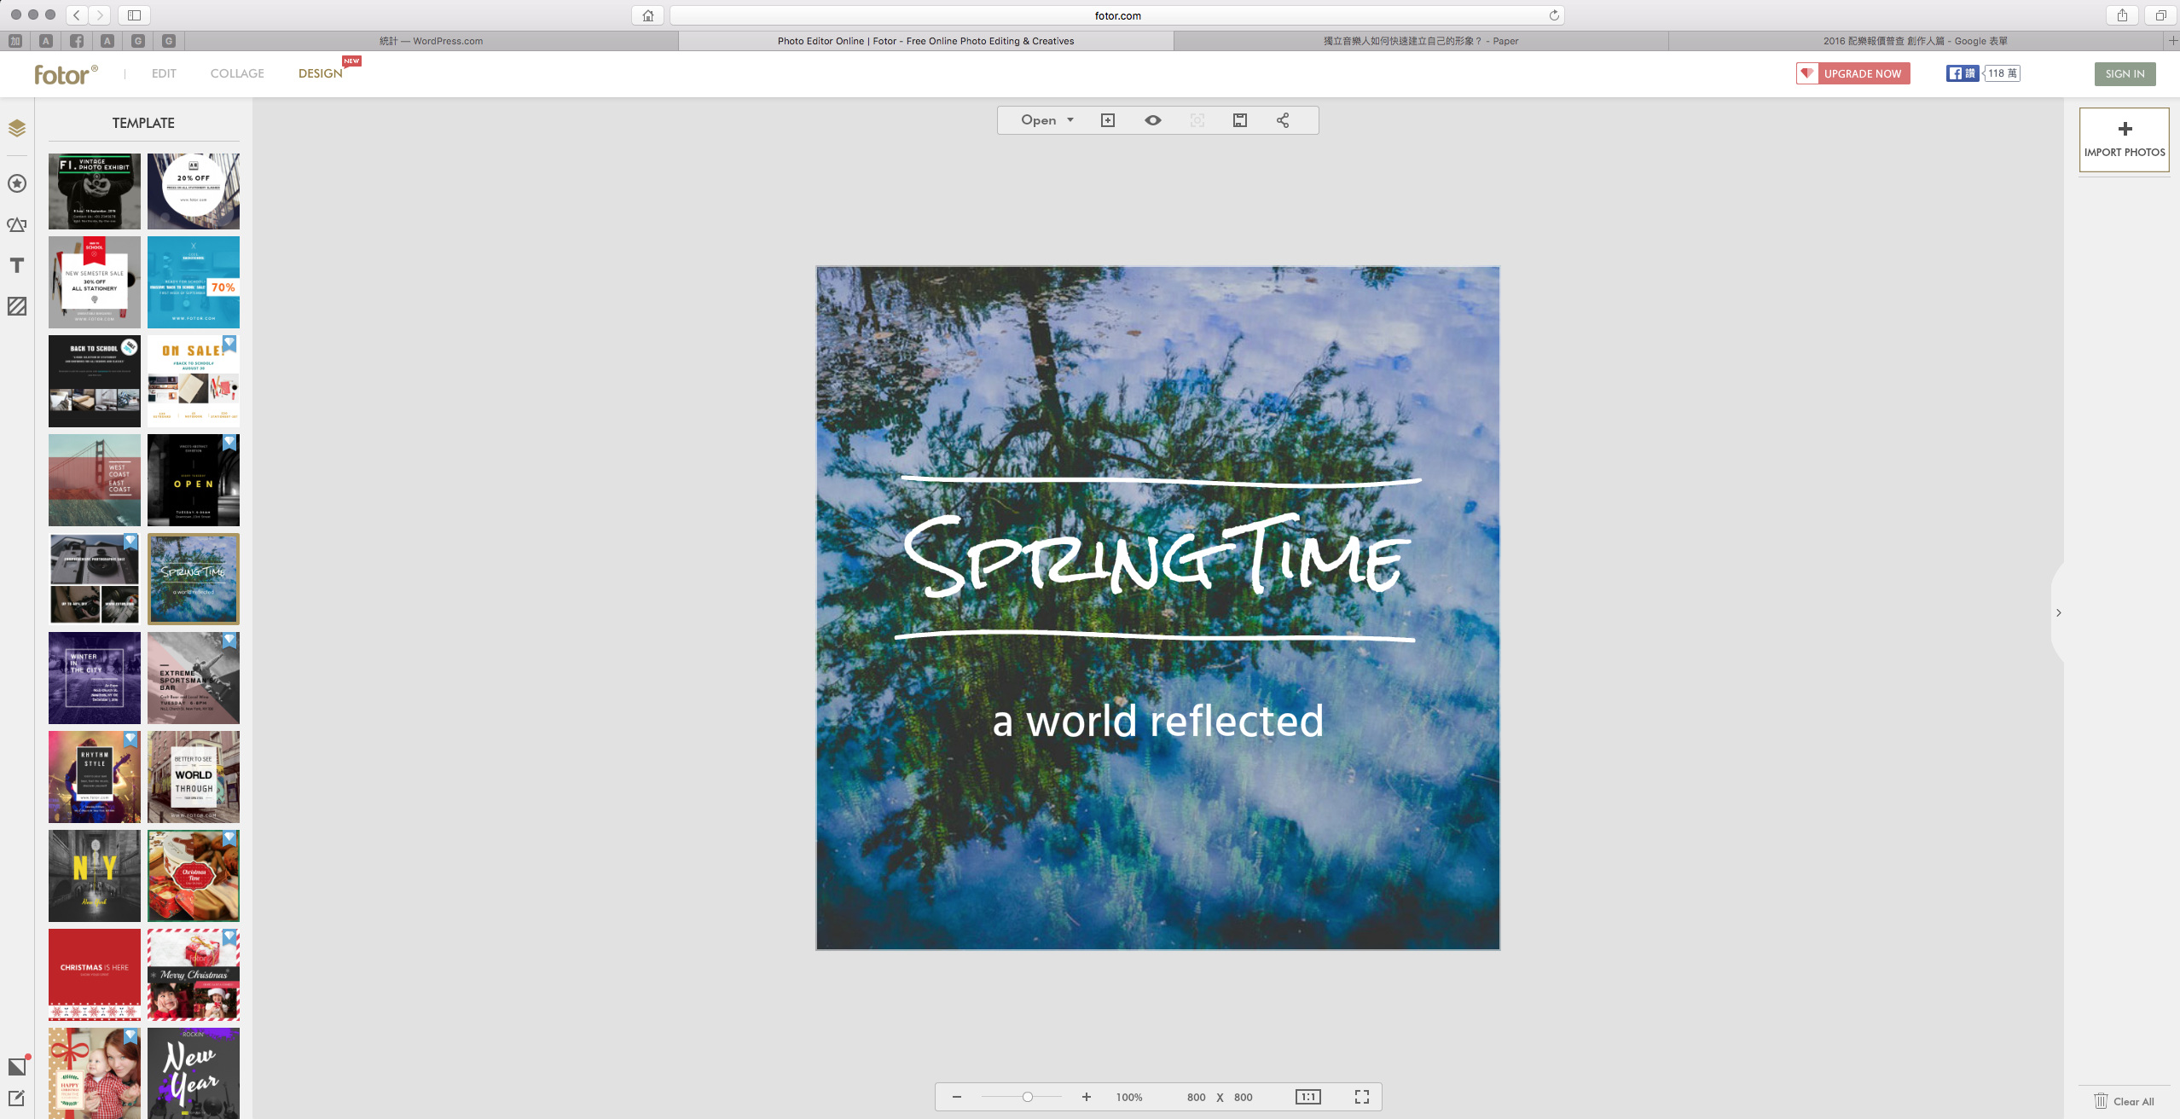
Task: Select the sticker star icon
Action: [x=17, y=183]
